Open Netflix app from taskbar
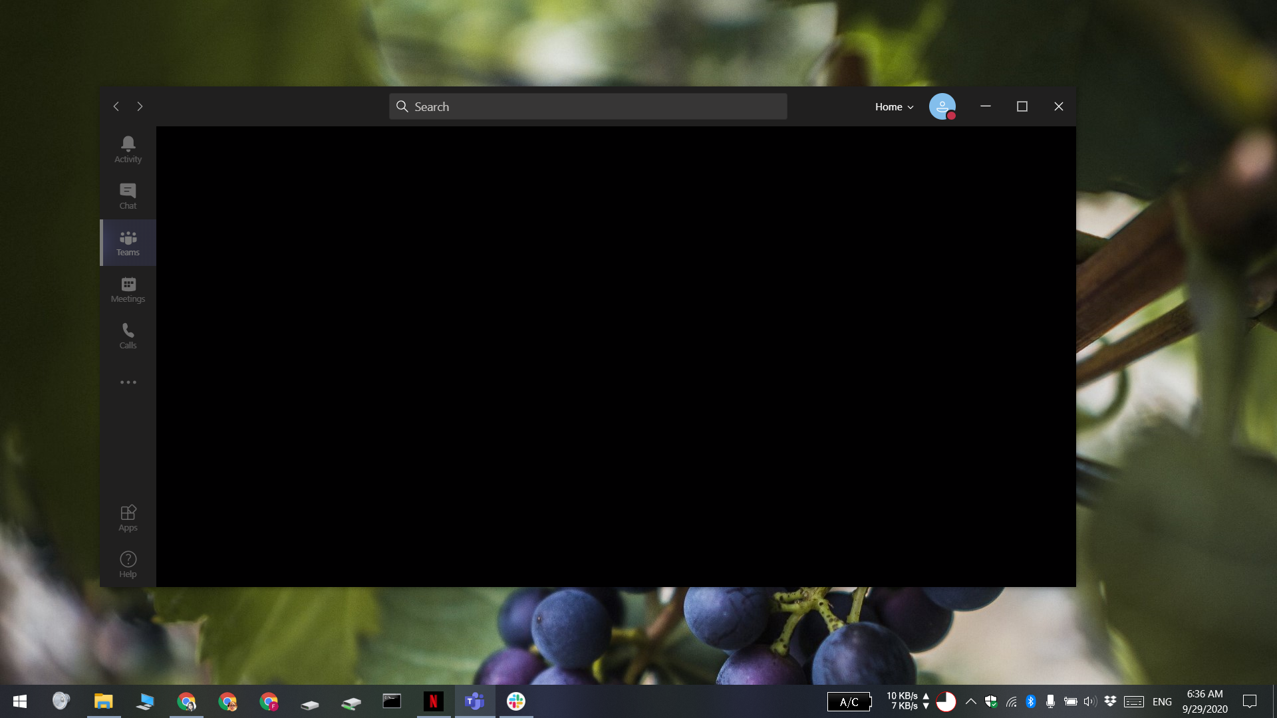Screen dimensions: 1277x718 (x=433, y=701)
